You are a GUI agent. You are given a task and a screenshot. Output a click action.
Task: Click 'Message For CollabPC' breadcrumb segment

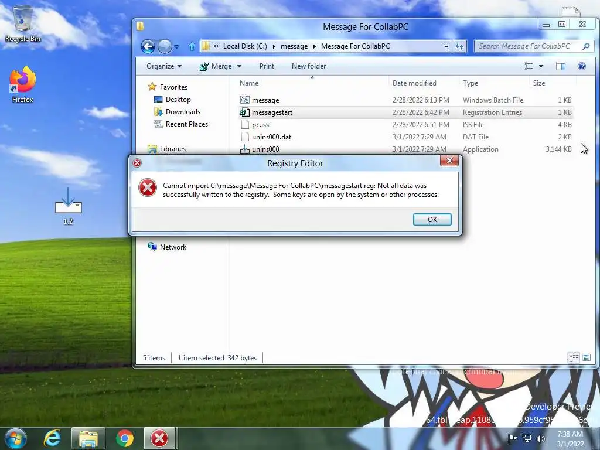356,46
